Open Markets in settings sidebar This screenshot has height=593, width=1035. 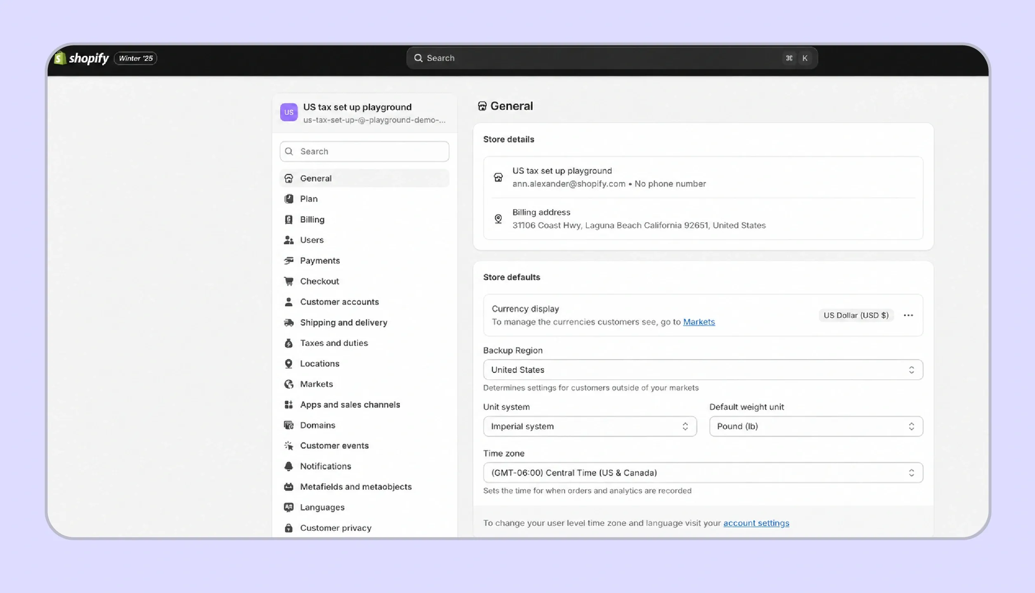pyautogui.click(x=364, y=384)
